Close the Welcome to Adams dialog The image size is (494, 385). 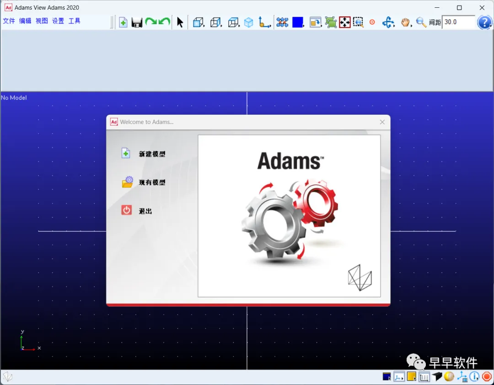(382, 122)
